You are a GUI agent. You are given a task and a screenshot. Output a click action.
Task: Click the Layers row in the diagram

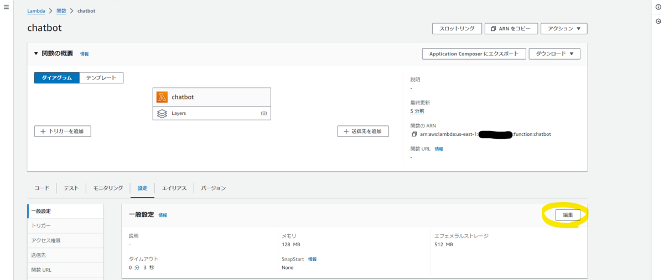(x=212, y=113)
